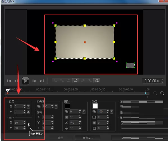Step back to the previous frame
The image size is (168, 141).
[16, 81]
